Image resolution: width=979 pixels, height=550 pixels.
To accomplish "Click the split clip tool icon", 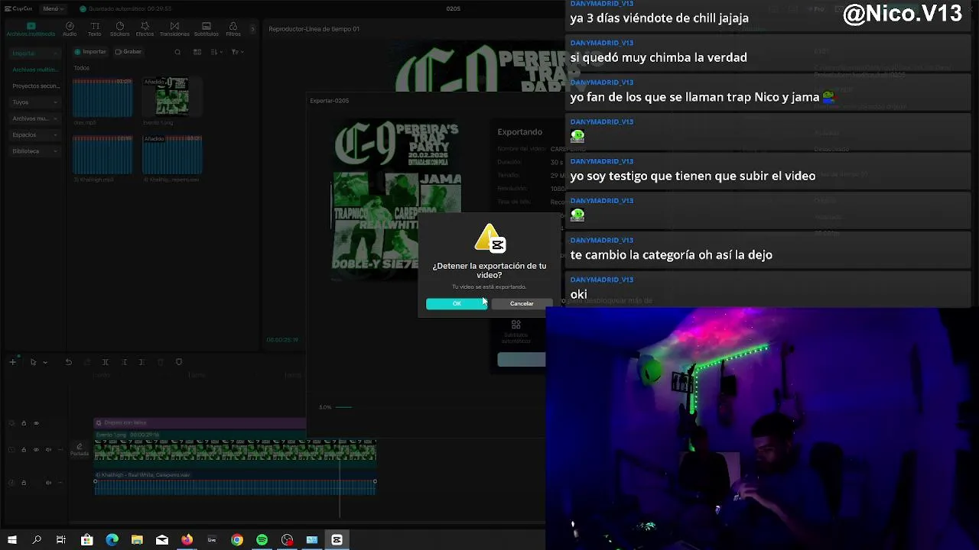I will 106,362.
